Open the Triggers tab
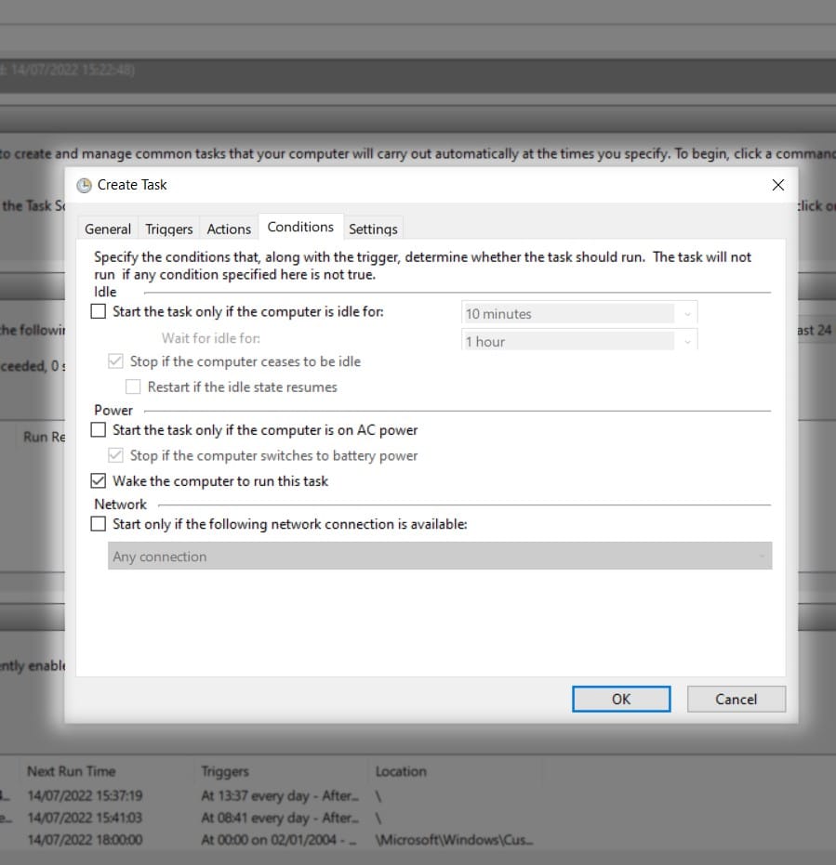The image size is (836, 865). [169, 229]
